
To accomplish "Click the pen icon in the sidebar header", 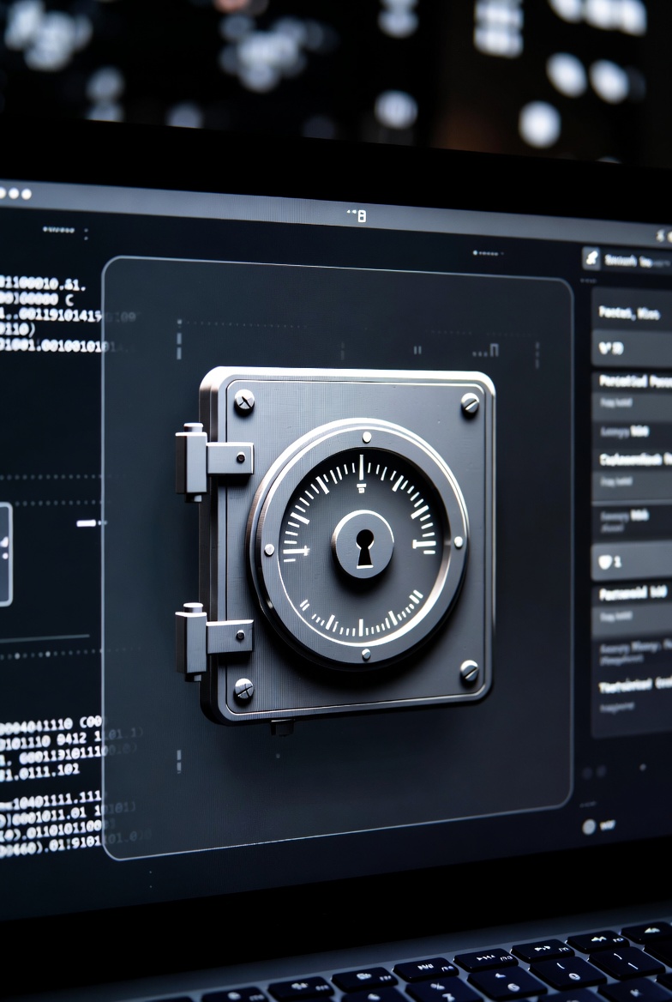I will 591,257.
